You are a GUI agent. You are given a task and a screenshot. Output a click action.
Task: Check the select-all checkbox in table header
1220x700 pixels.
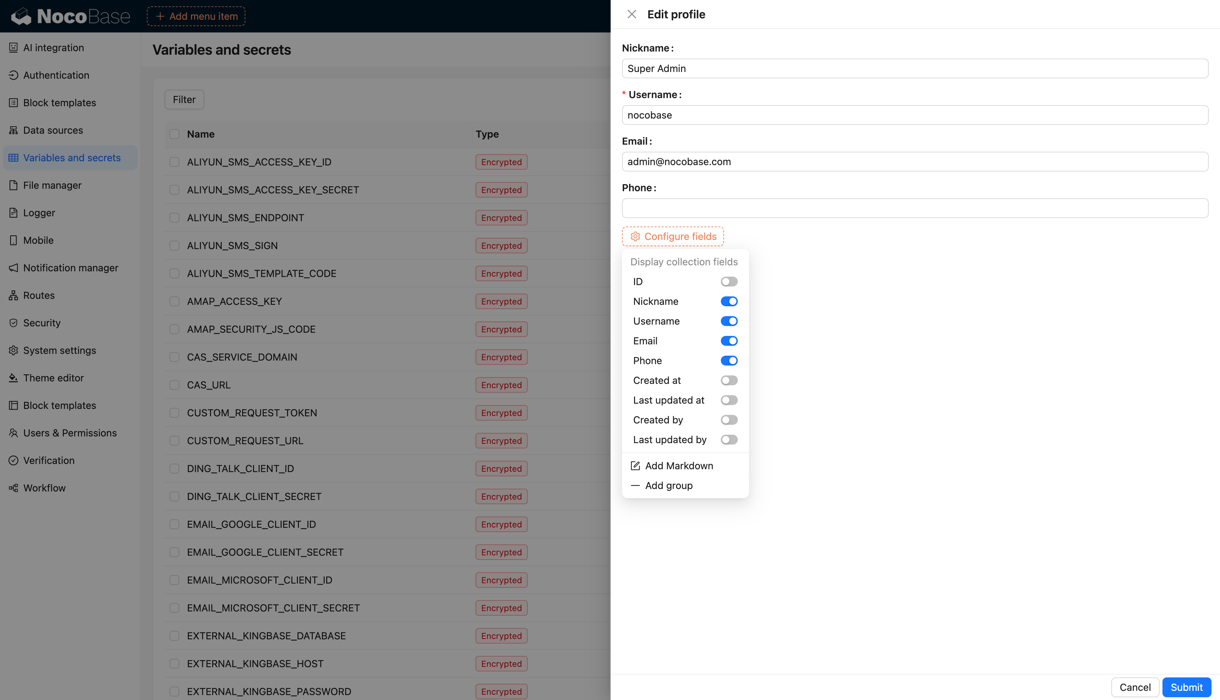174,134
